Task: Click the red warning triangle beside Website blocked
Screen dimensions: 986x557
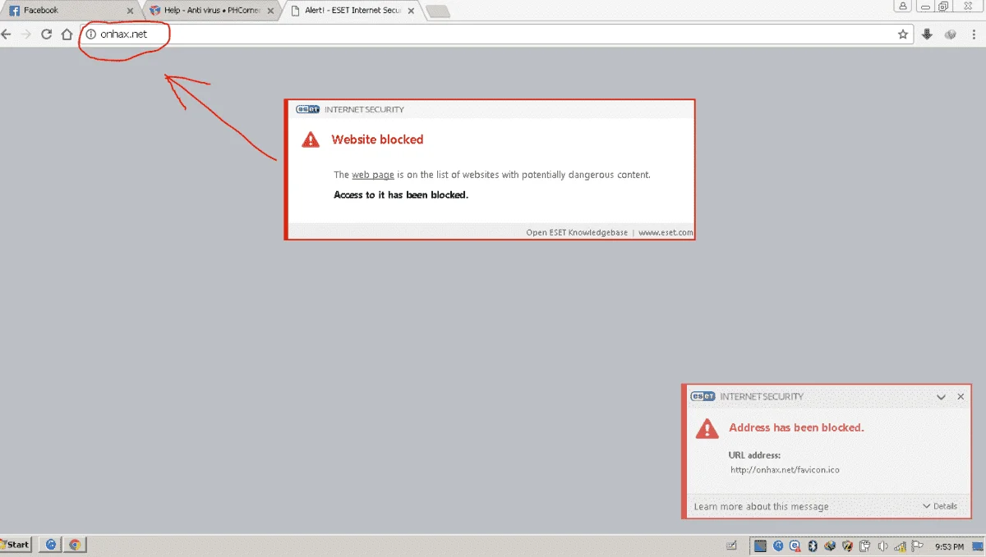Action: click(x=311, y=139)
